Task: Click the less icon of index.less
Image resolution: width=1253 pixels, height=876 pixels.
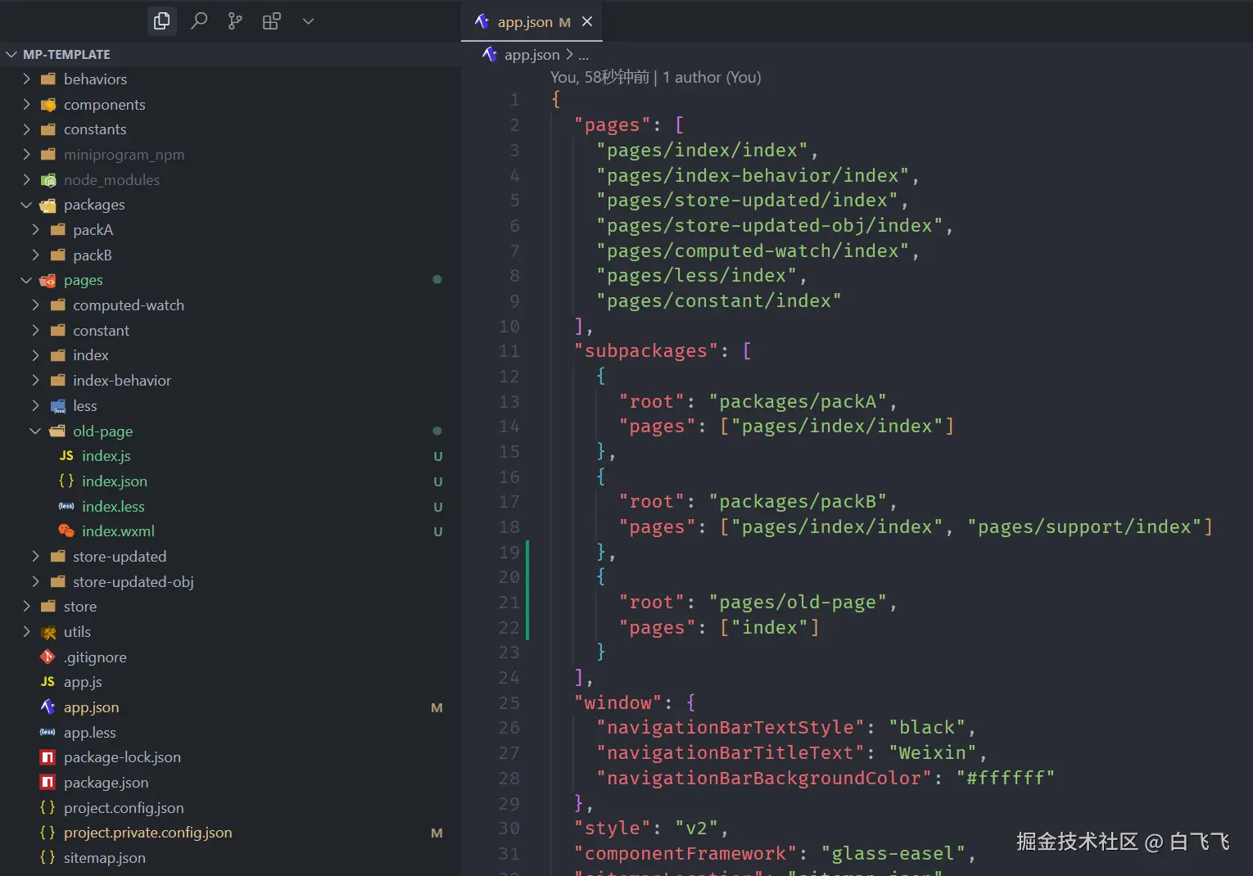Action: point(66,507)
